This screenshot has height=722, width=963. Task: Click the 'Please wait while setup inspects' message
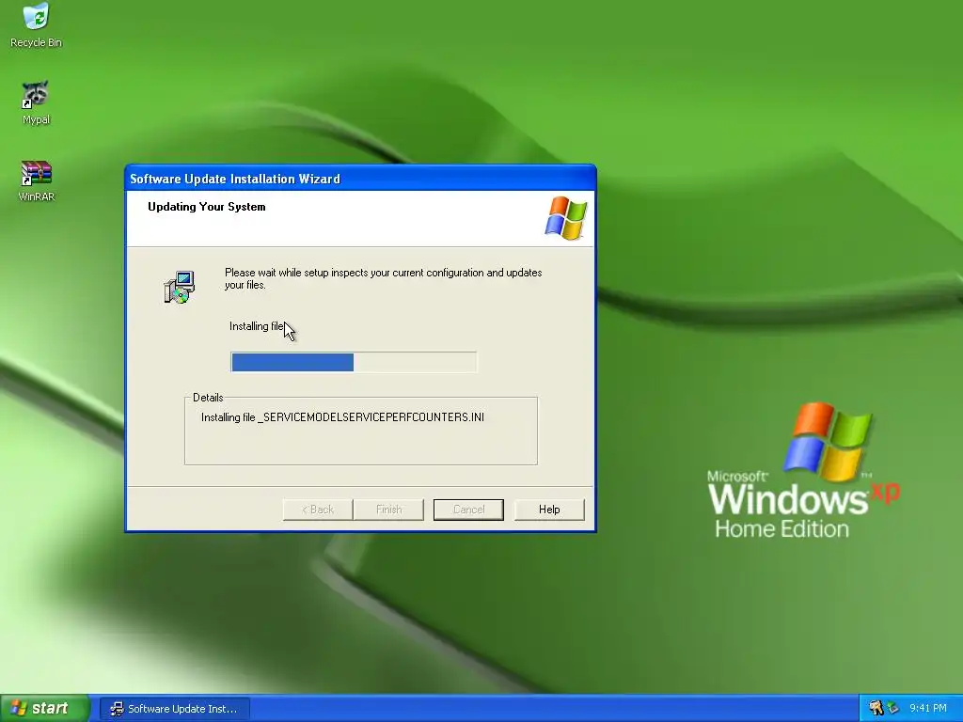tap(384, 278)
